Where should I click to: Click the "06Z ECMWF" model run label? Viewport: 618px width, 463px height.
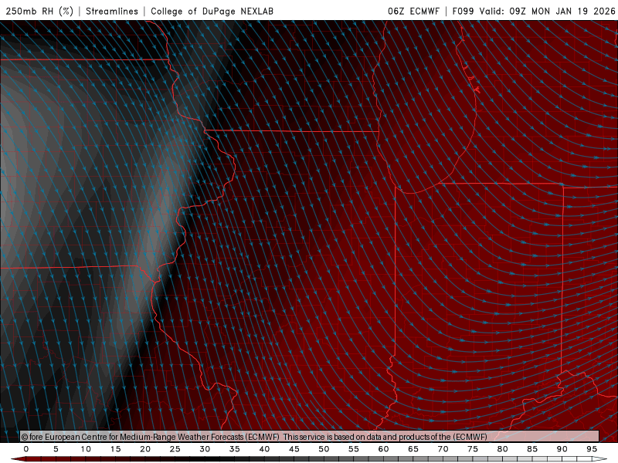tap(413, 11)
